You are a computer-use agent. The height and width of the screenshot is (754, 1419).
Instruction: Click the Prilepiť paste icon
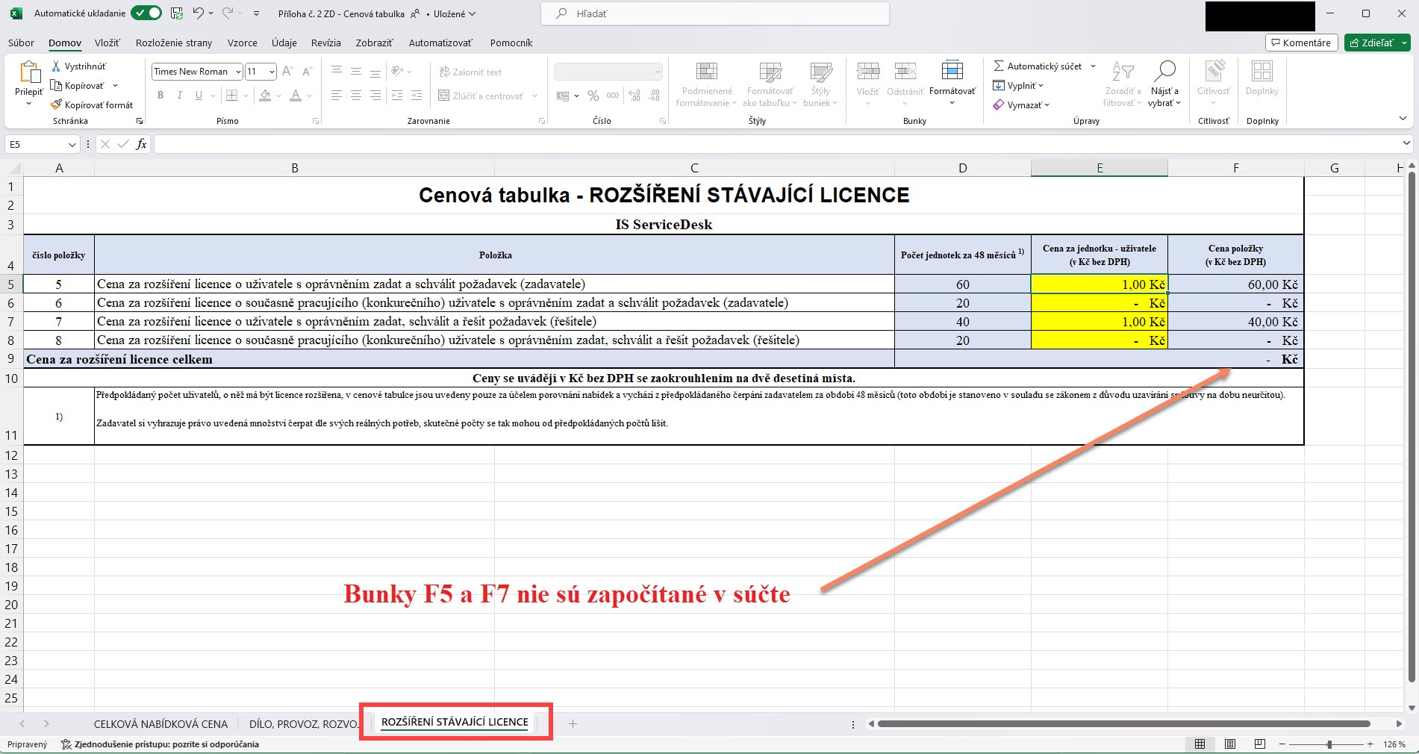(29, 73)
